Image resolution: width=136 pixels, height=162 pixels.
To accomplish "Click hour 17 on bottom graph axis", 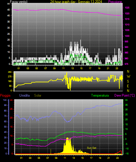I will (91, 158).
